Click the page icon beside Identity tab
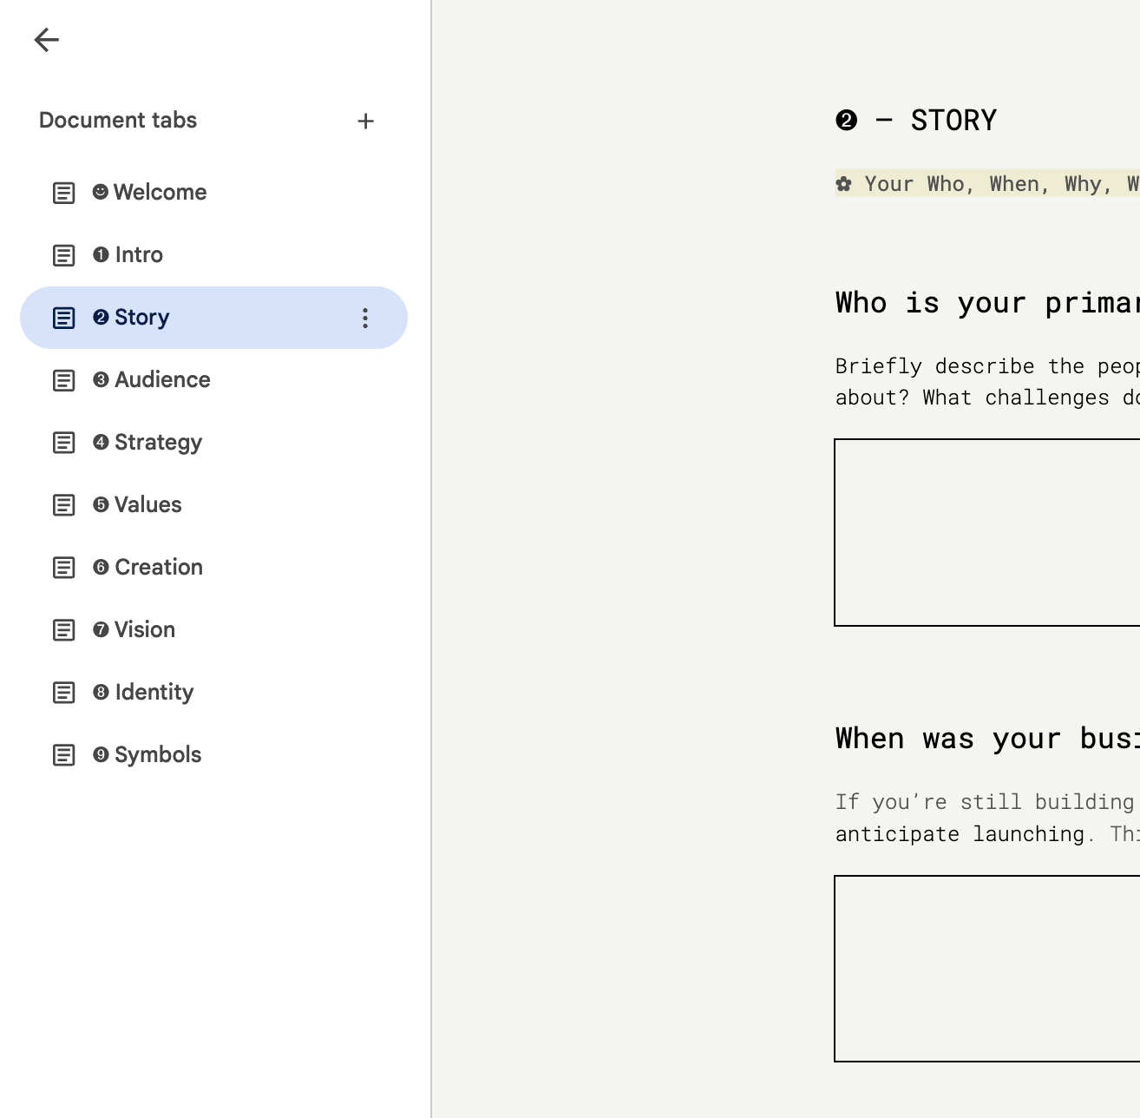 pos(63,693)
